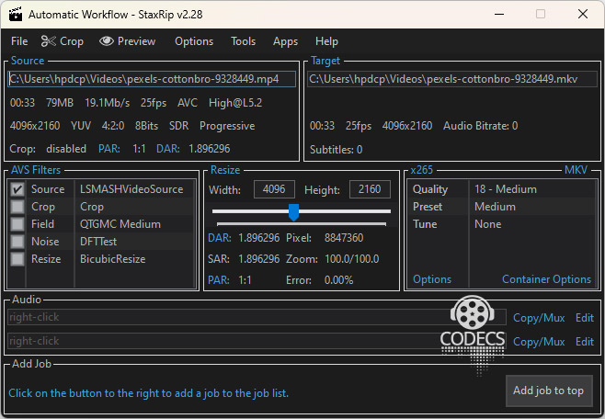This screenshot has width=605, height=419.
Task: Open Container Options link
Action: click(x=546, y=279)
